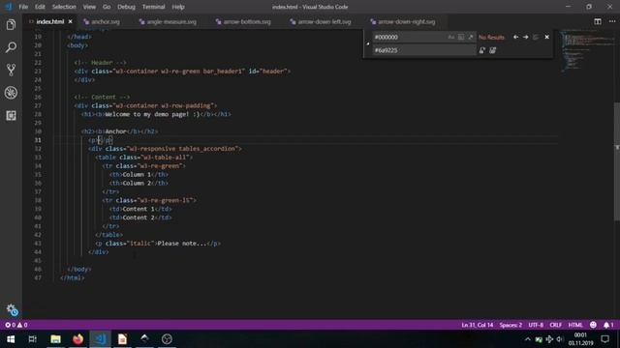Click the VS Code taskbar icon
620x348 pixels.
(x=100, y=339)
